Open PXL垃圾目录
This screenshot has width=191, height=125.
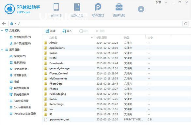coord(19,101)
